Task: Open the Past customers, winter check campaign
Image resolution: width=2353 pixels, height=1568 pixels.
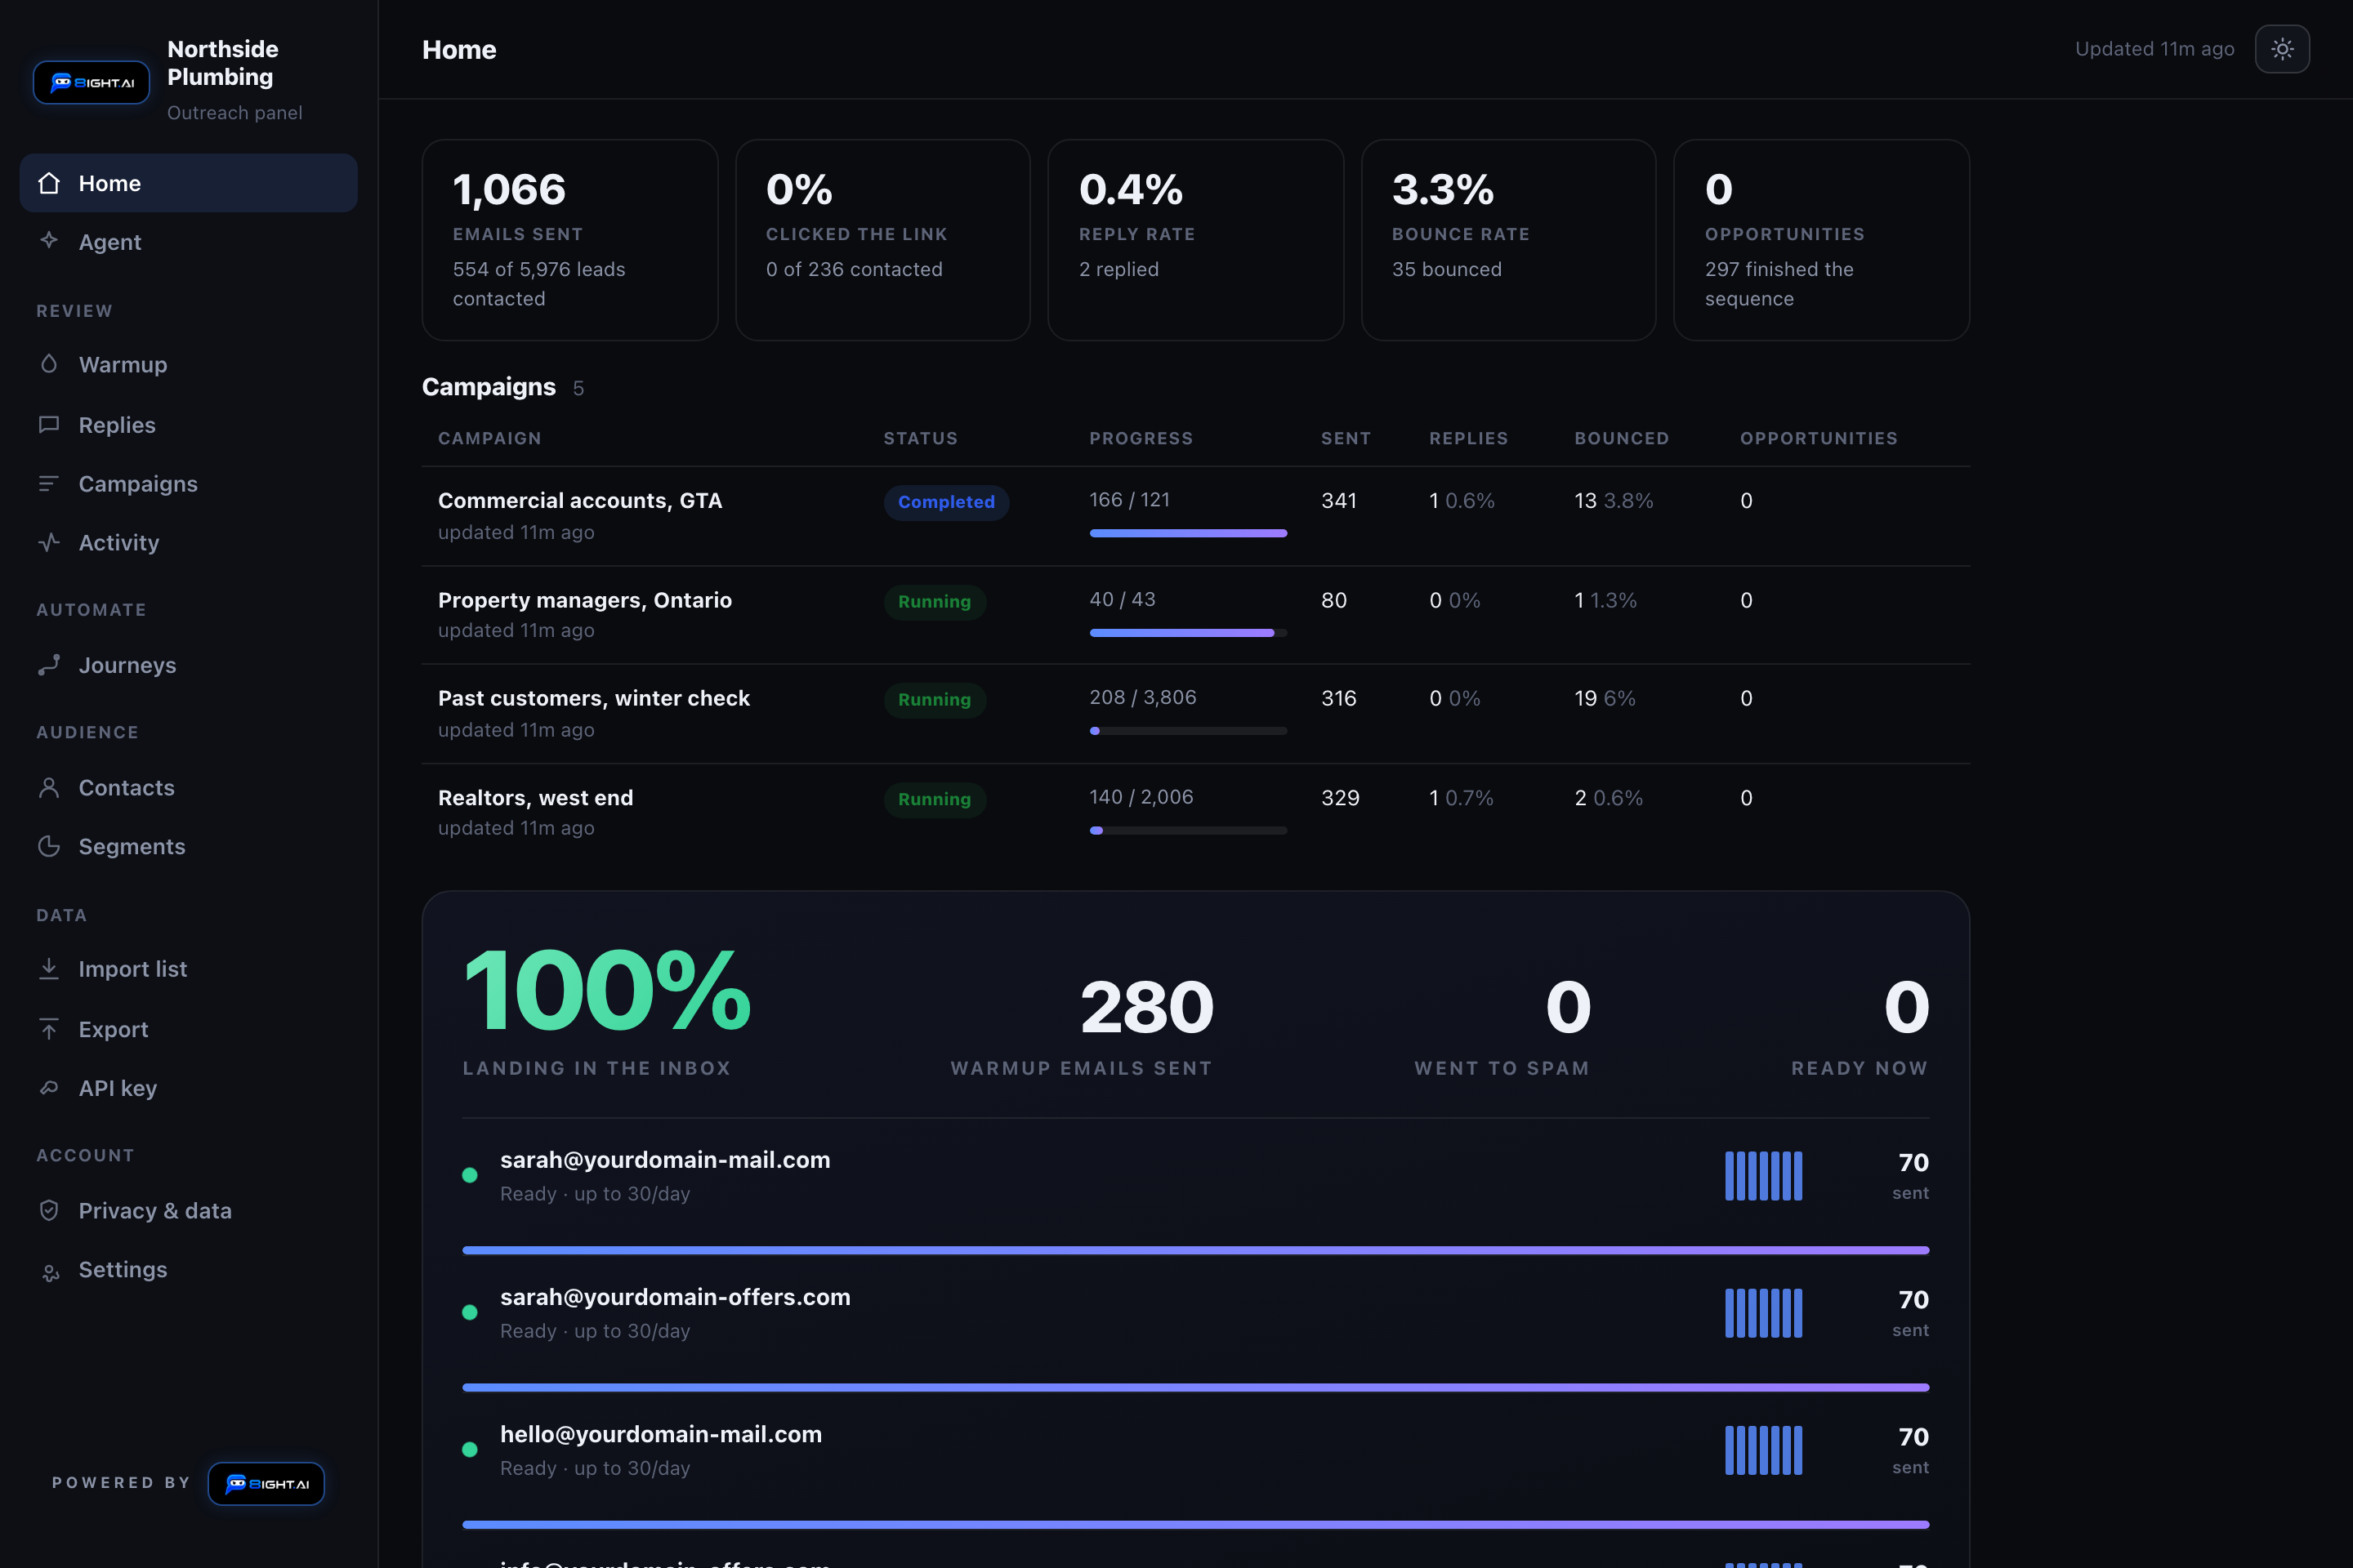Action: 593,698
